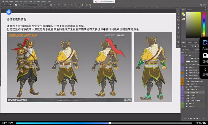This screenshot has height=125, width=208.
Task: Click the out-of-gamut warning triangle
Action: point(182,19)
